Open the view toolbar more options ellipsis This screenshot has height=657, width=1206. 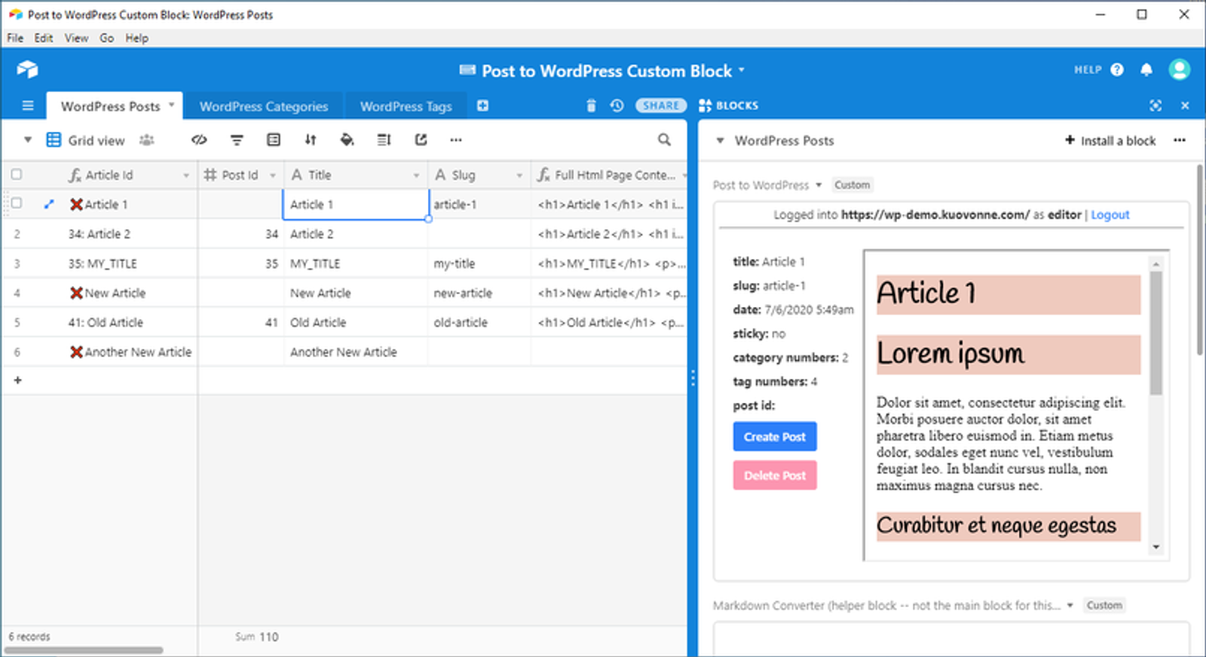tap(456, 140)
